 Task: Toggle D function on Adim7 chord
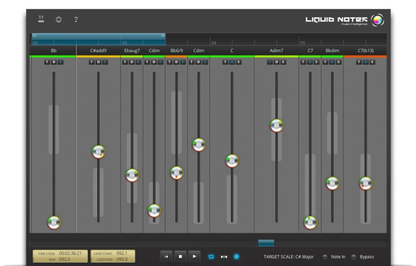[277, 62]
